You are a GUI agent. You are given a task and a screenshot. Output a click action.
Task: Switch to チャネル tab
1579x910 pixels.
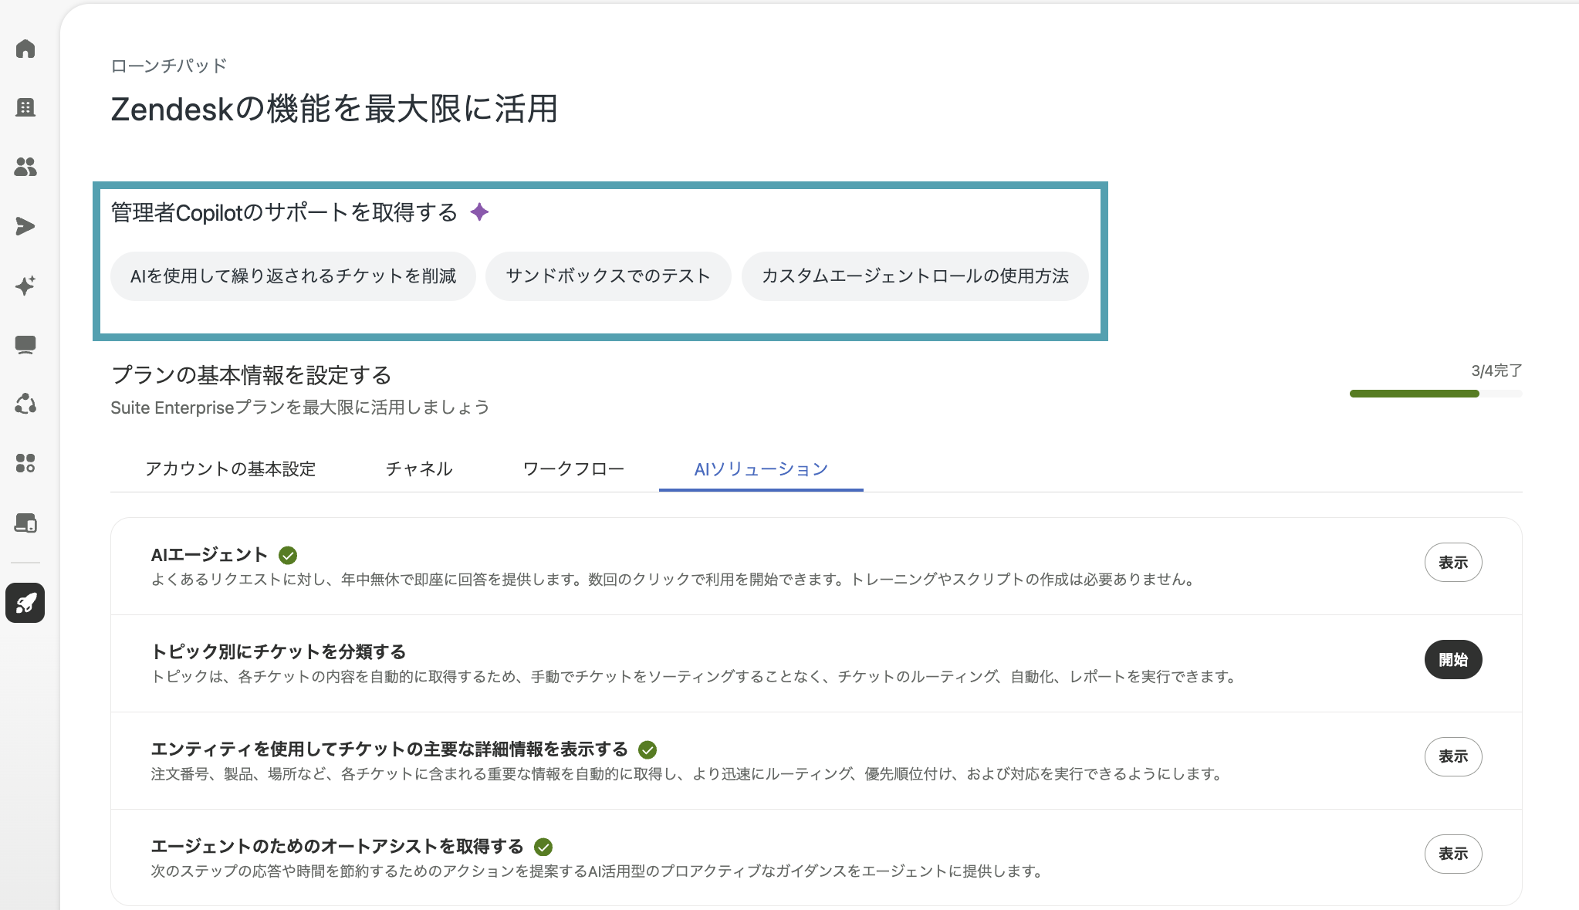pyautogui.click(x=419, y=469)
